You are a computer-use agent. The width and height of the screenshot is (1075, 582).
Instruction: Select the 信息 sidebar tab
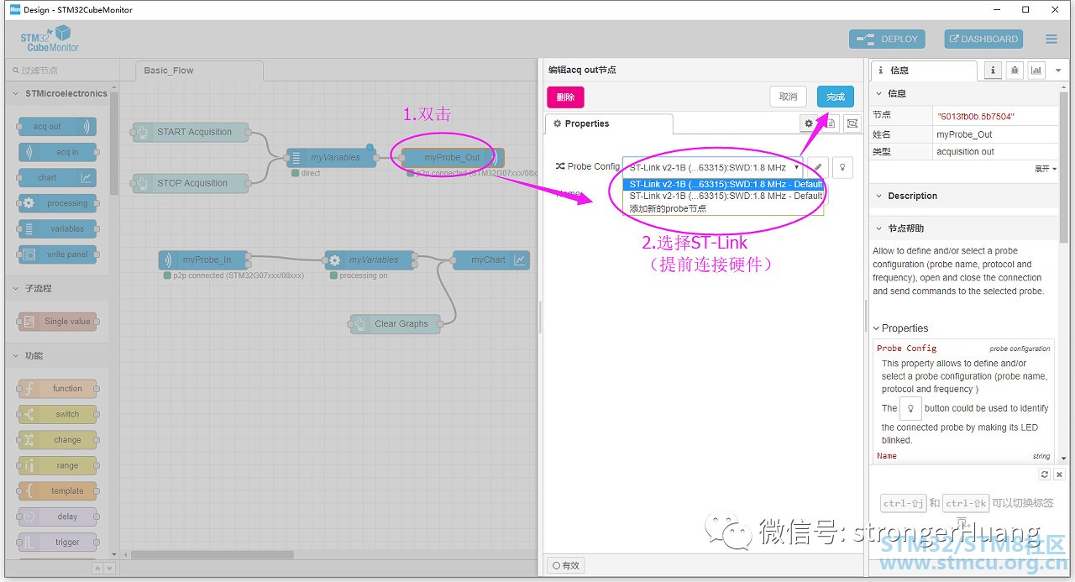[924, 71]
